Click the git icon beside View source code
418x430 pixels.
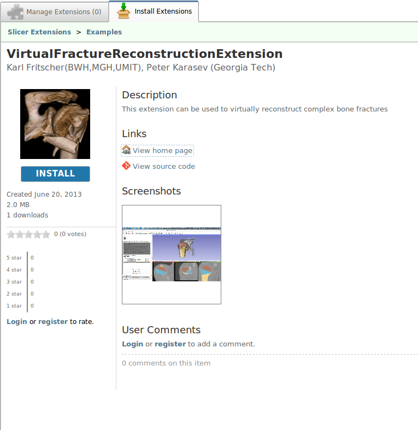[126, 166]
